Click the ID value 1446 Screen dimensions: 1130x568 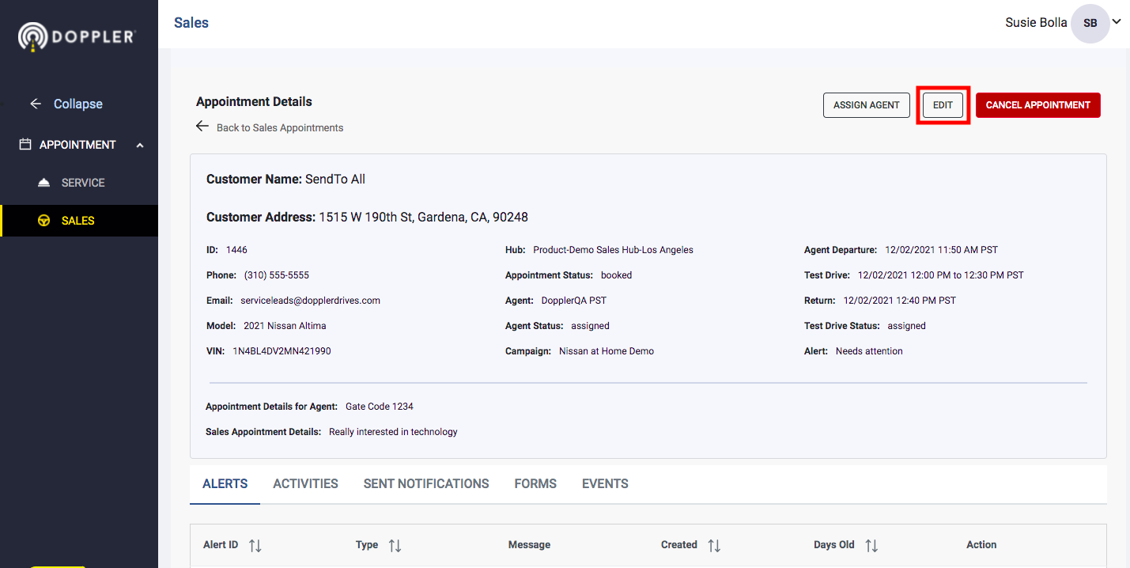pyautogui.click(x=236, y=250)
